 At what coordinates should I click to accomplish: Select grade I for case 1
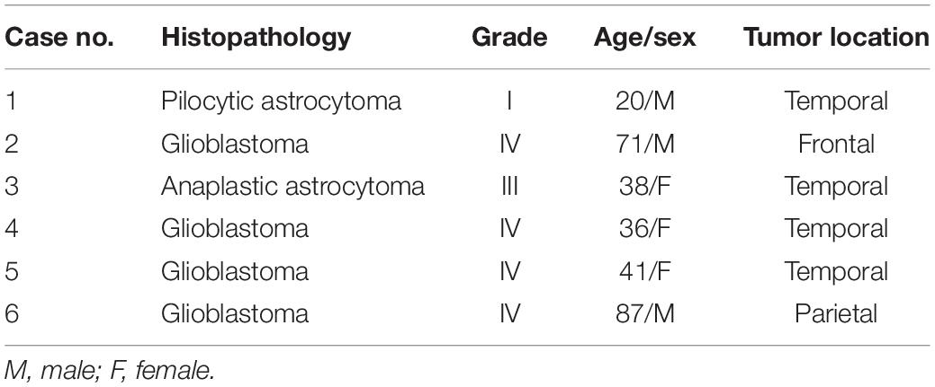pyautogui.click(x=509, y=101)
